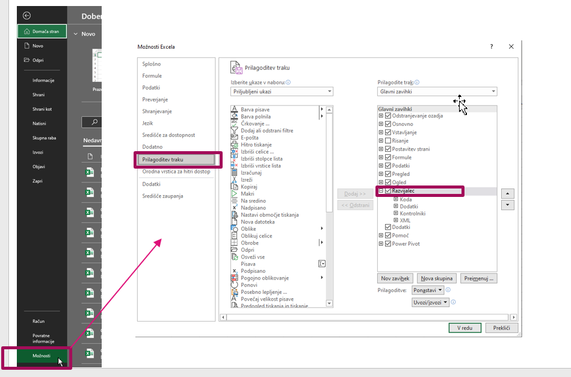Open Orodna vrstica za hitri dostop
The image size is (571, 377).
click(176, 172)
